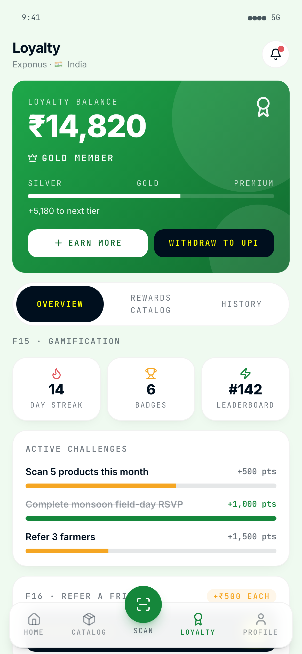Tap the central Scan button
302x654 pixels.
[x=143, y=604]
